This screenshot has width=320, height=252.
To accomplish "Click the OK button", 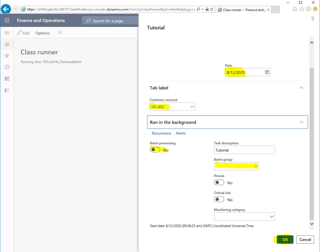I will tap(285, 240).
